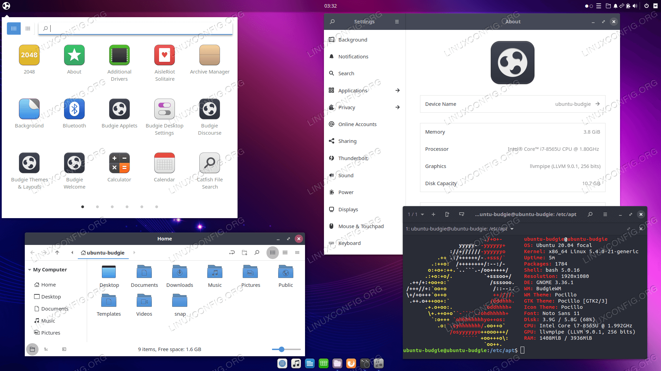Screen dimensions: 661x371
Task: Open the Calendar app
Action: pos(165,167)
